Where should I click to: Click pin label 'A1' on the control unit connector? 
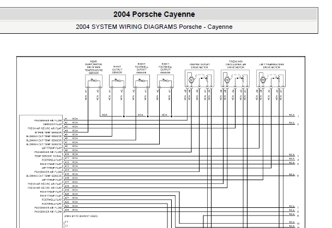66,119
